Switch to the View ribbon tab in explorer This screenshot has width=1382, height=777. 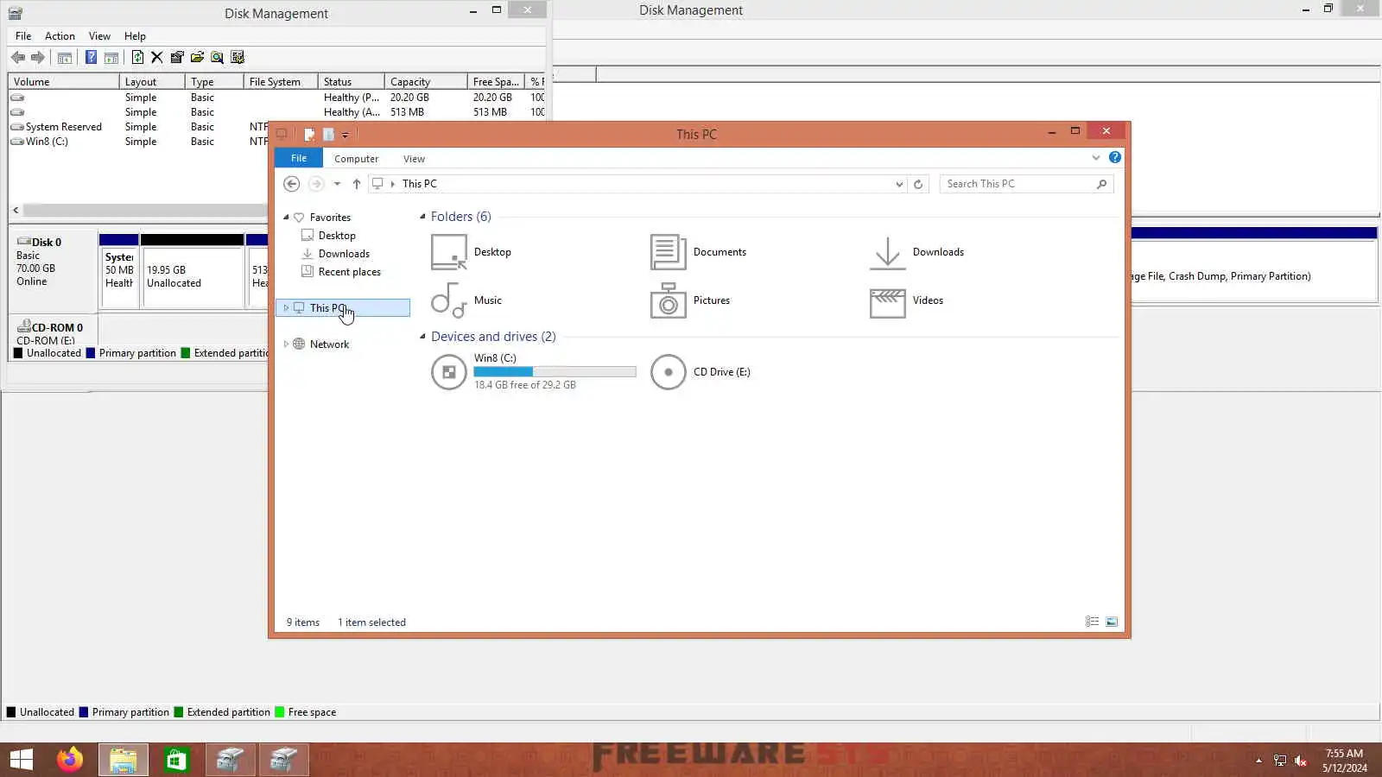coord(414,159)
